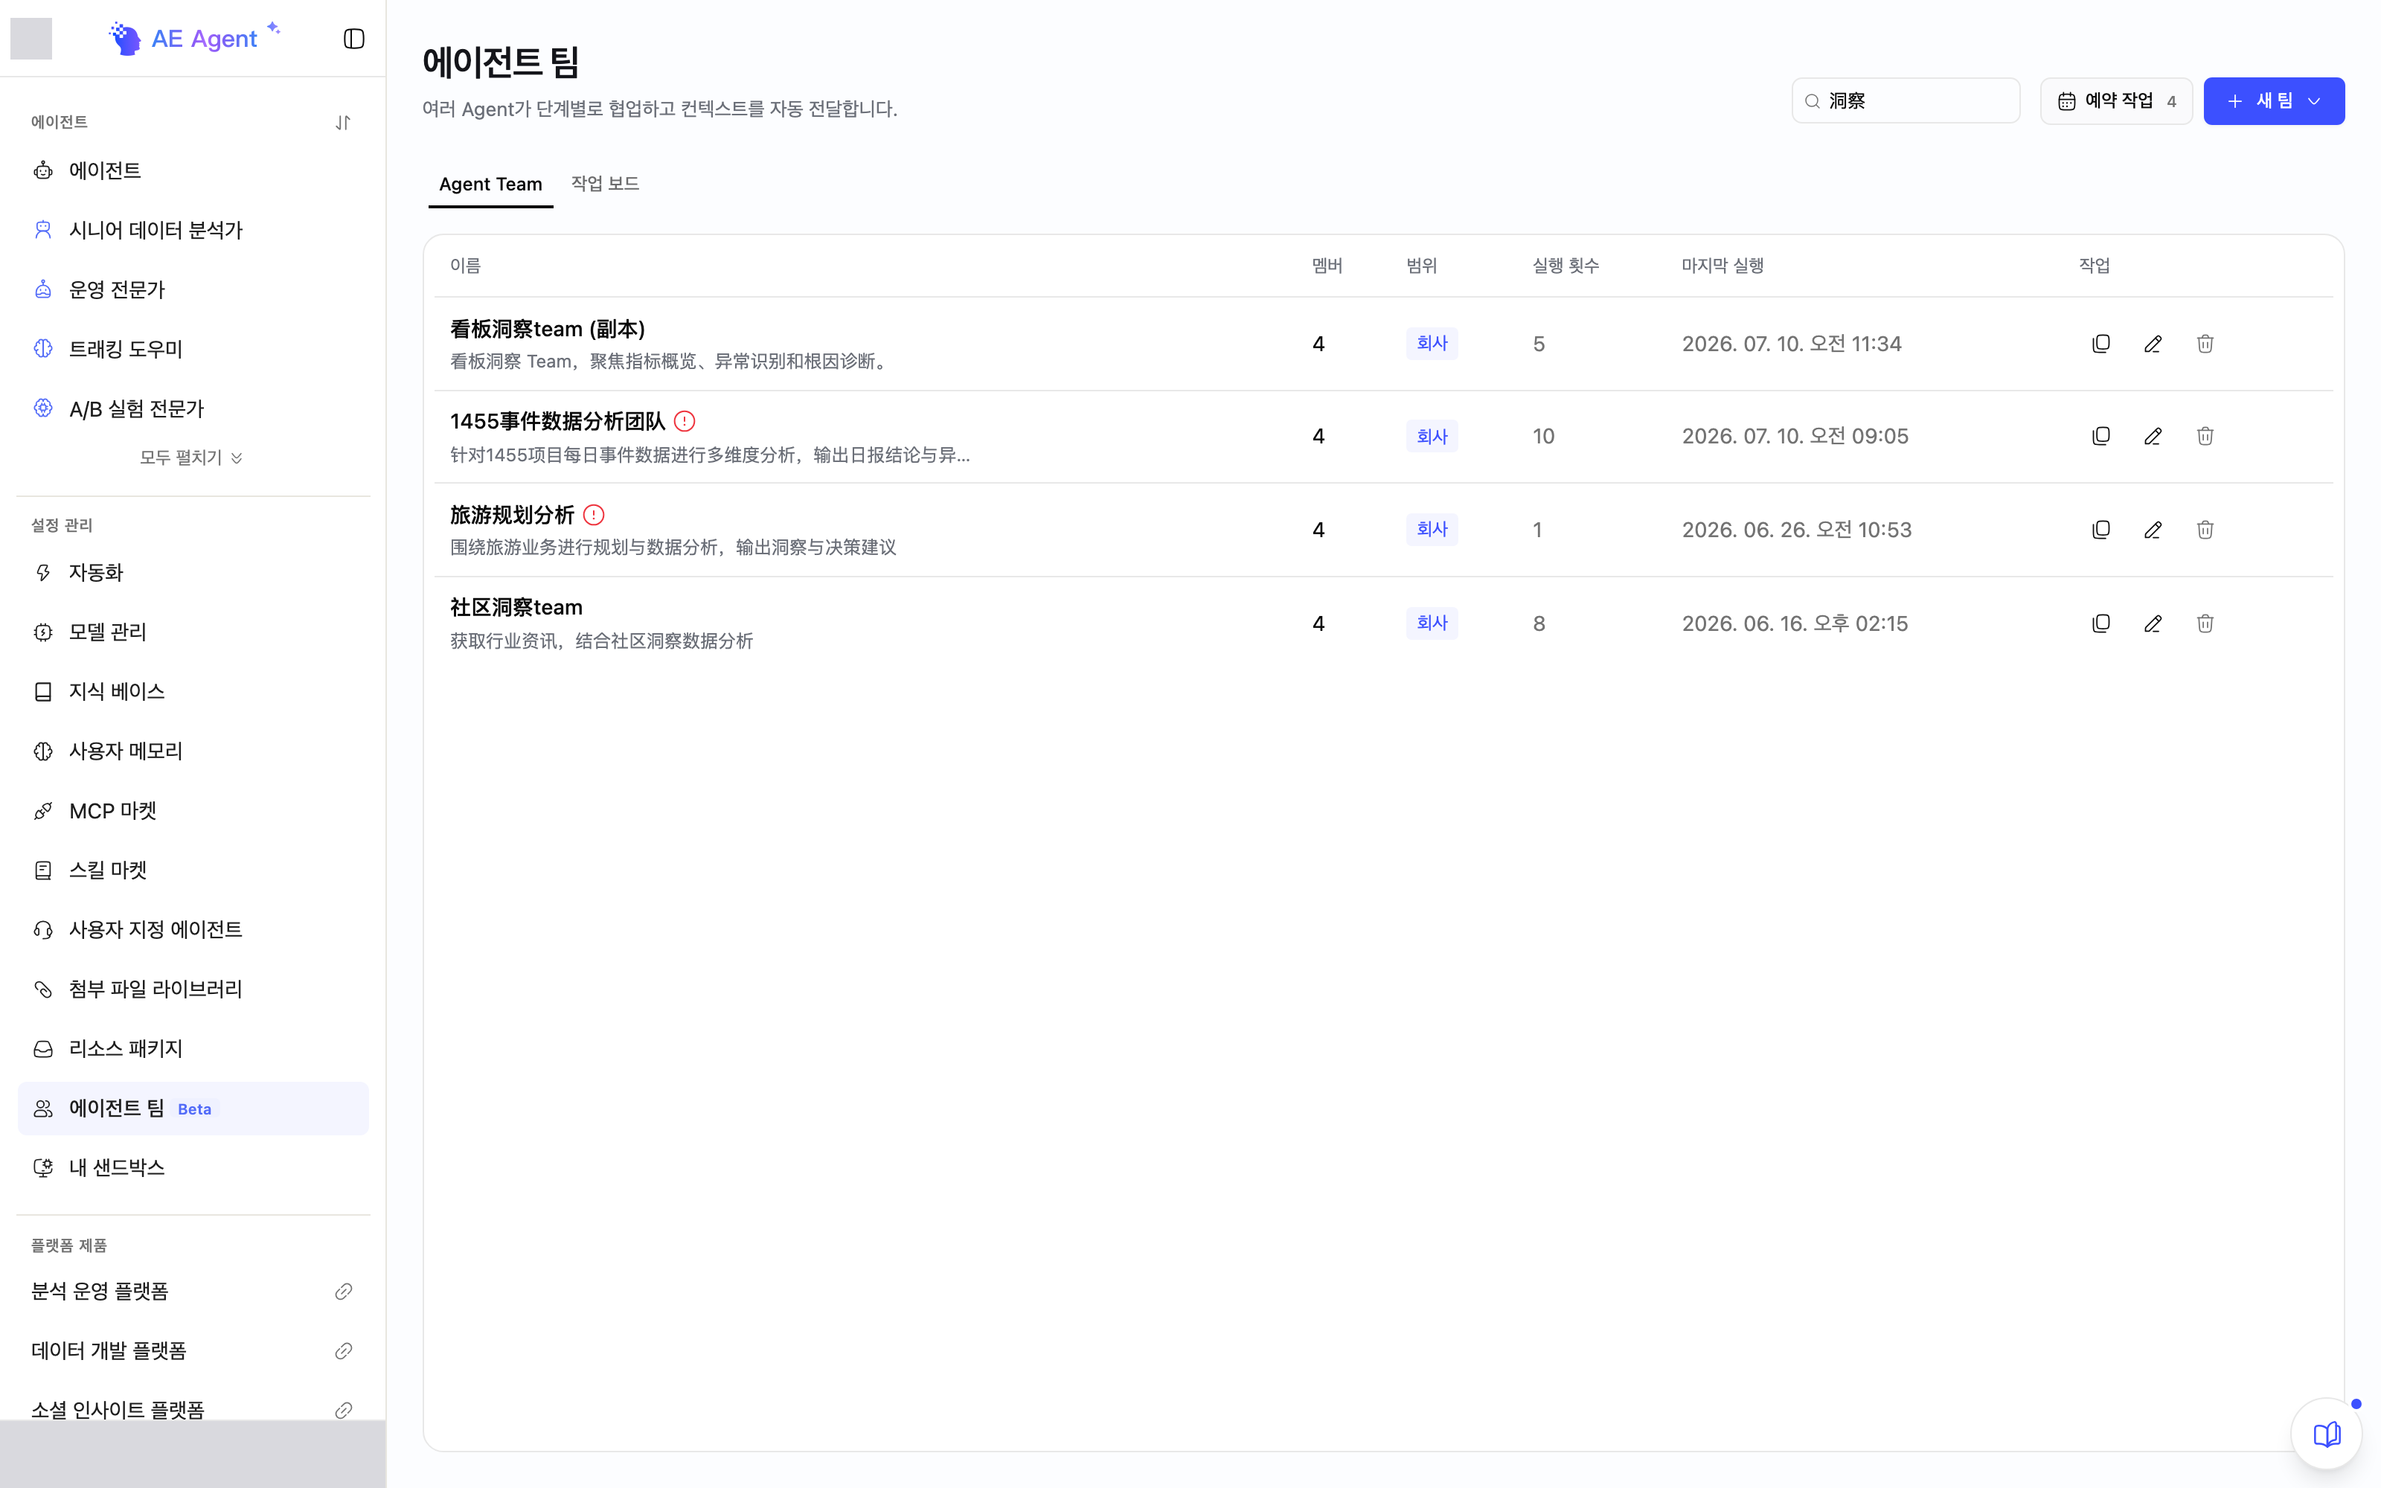This screenshot has width=2381, height=1488.
Task: Open 시니어 데이터 분석가 agent
Action: click(x=193, y=229)
